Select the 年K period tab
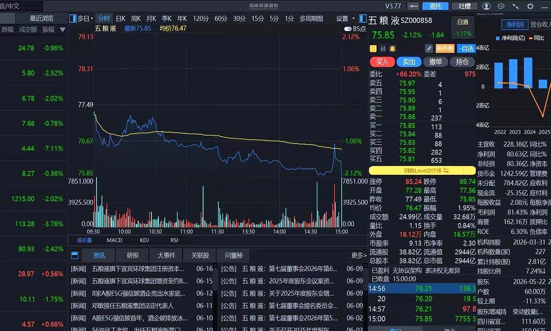This screenshot has width=551, height=331. click(182, 19)
